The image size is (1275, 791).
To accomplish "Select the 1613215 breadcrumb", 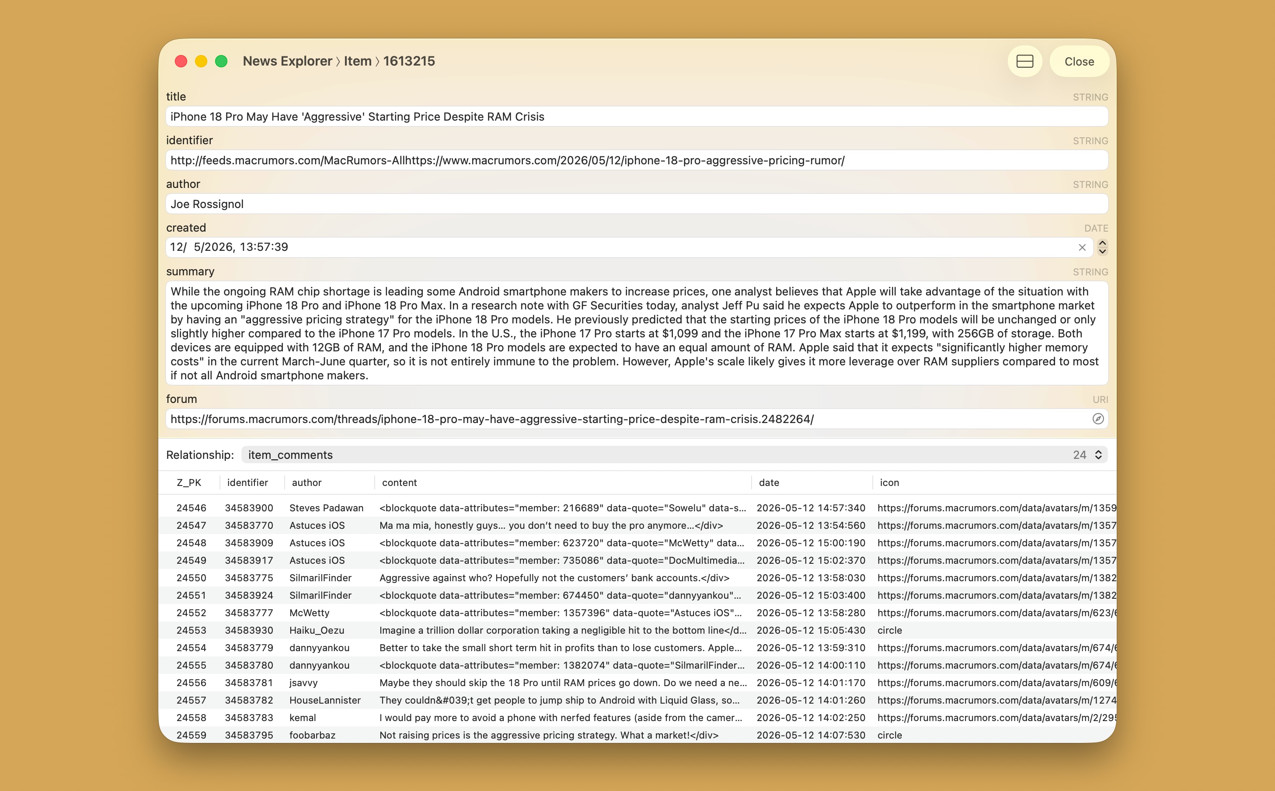I will coord(409,61).
